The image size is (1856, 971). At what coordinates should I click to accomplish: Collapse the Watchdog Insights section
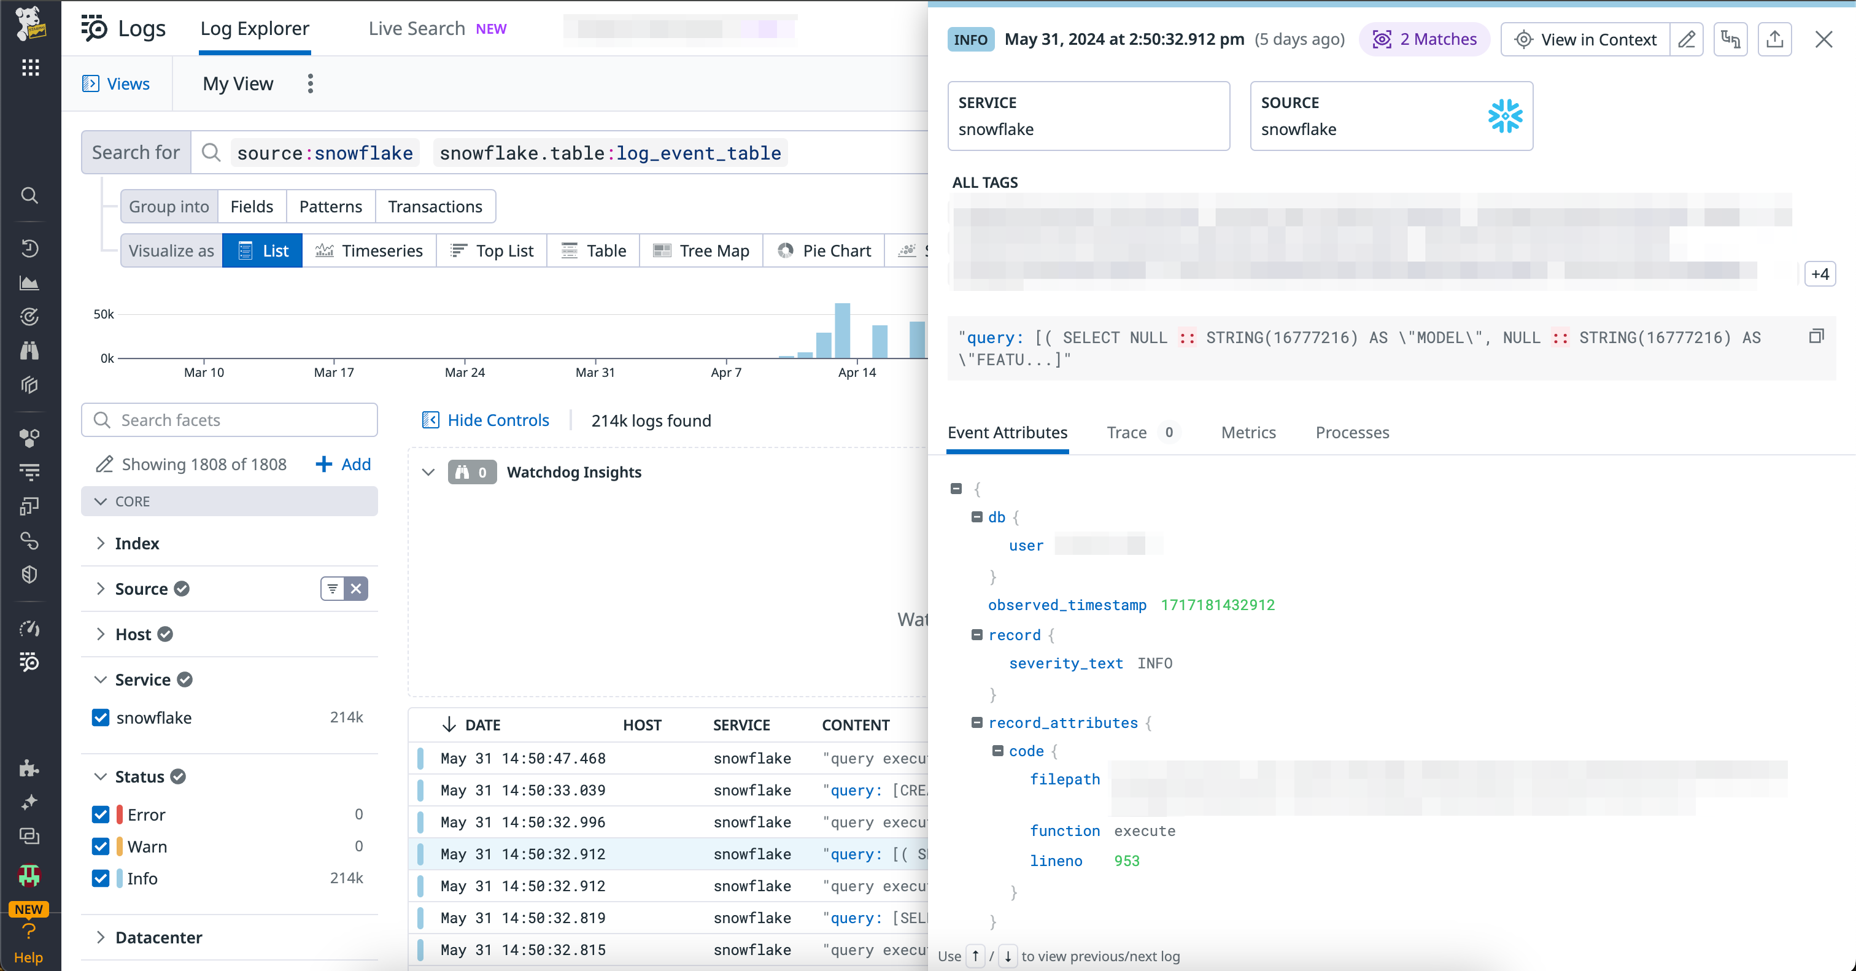(428, 472)
